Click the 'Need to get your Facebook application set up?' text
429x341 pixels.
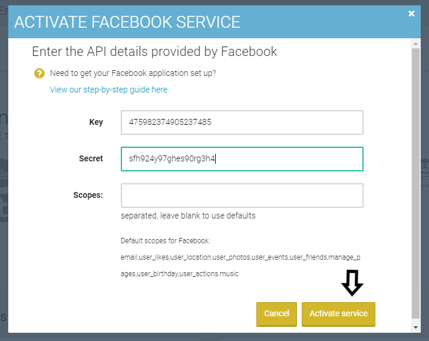(x=133, y=73)
